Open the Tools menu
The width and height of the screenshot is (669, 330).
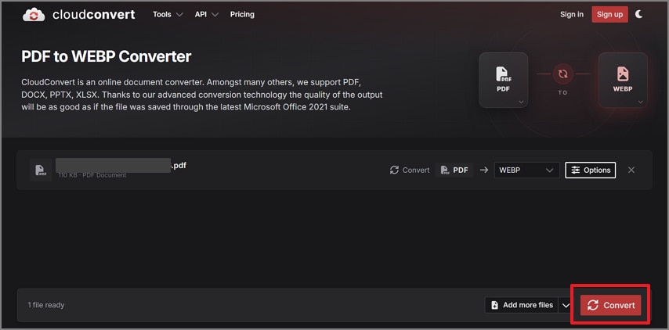click(168, 15)
